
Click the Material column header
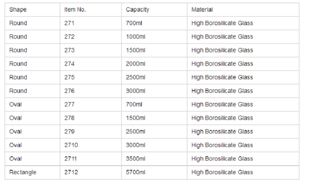pos(202,10)
